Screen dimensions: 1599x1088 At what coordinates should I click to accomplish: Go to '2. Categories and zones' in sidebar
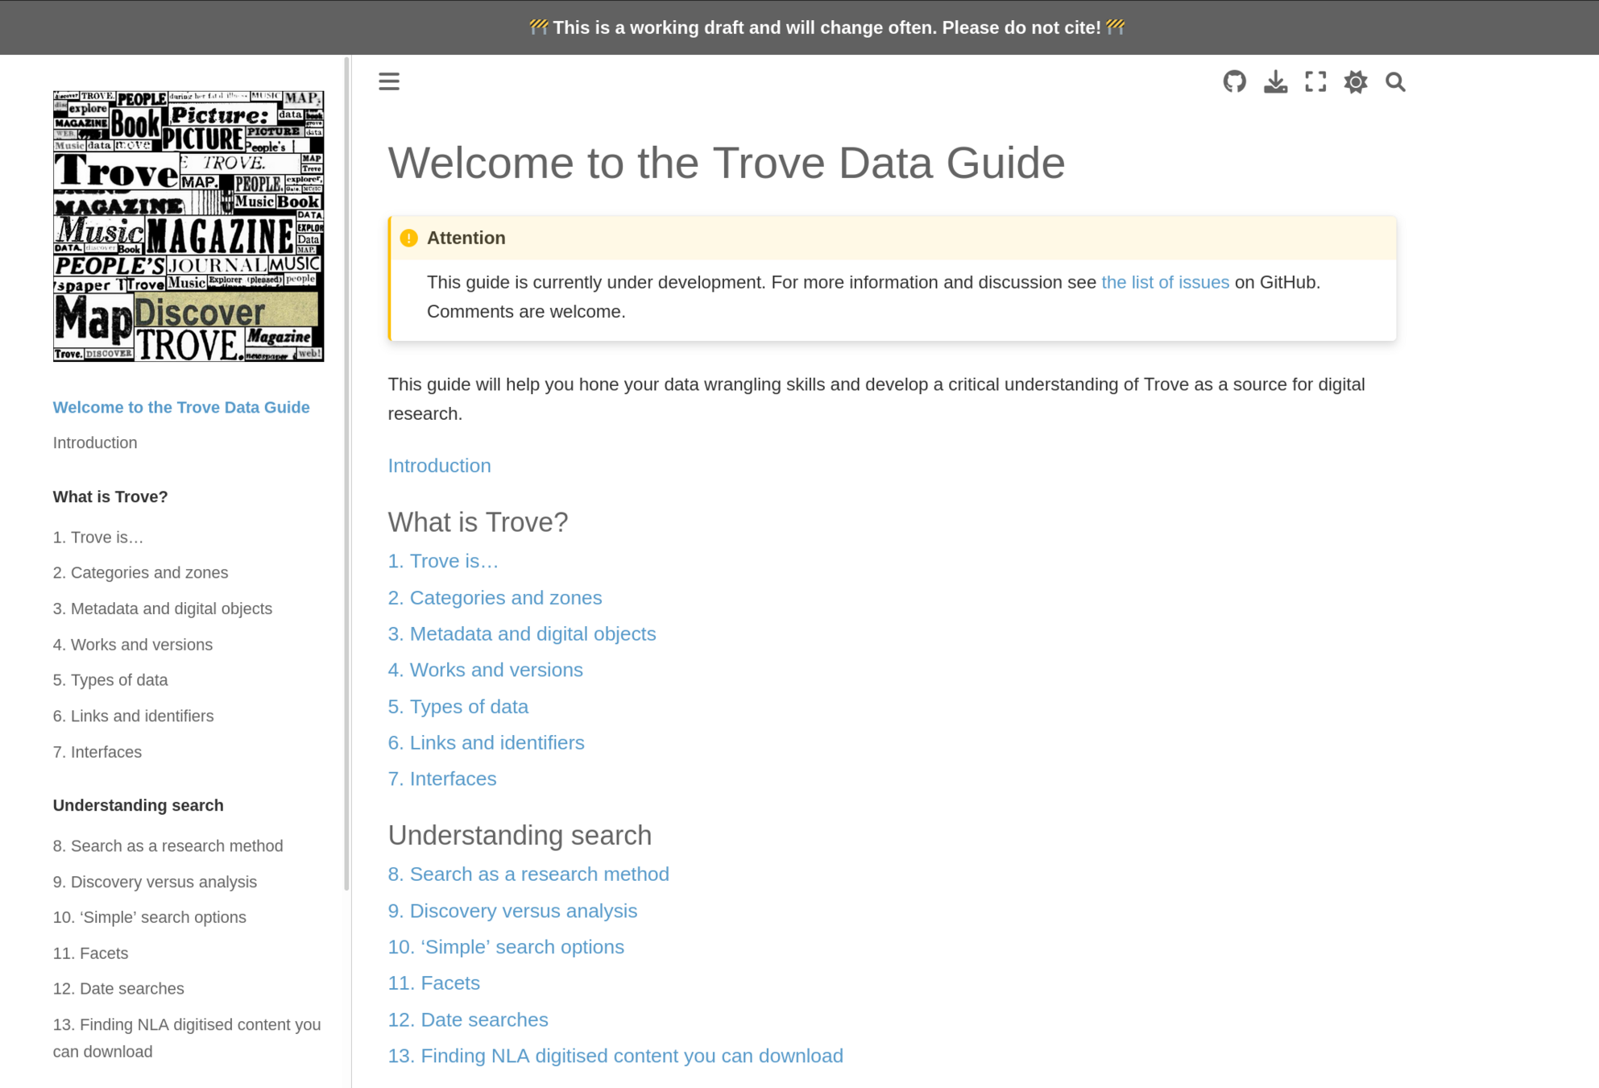[140, 572]
